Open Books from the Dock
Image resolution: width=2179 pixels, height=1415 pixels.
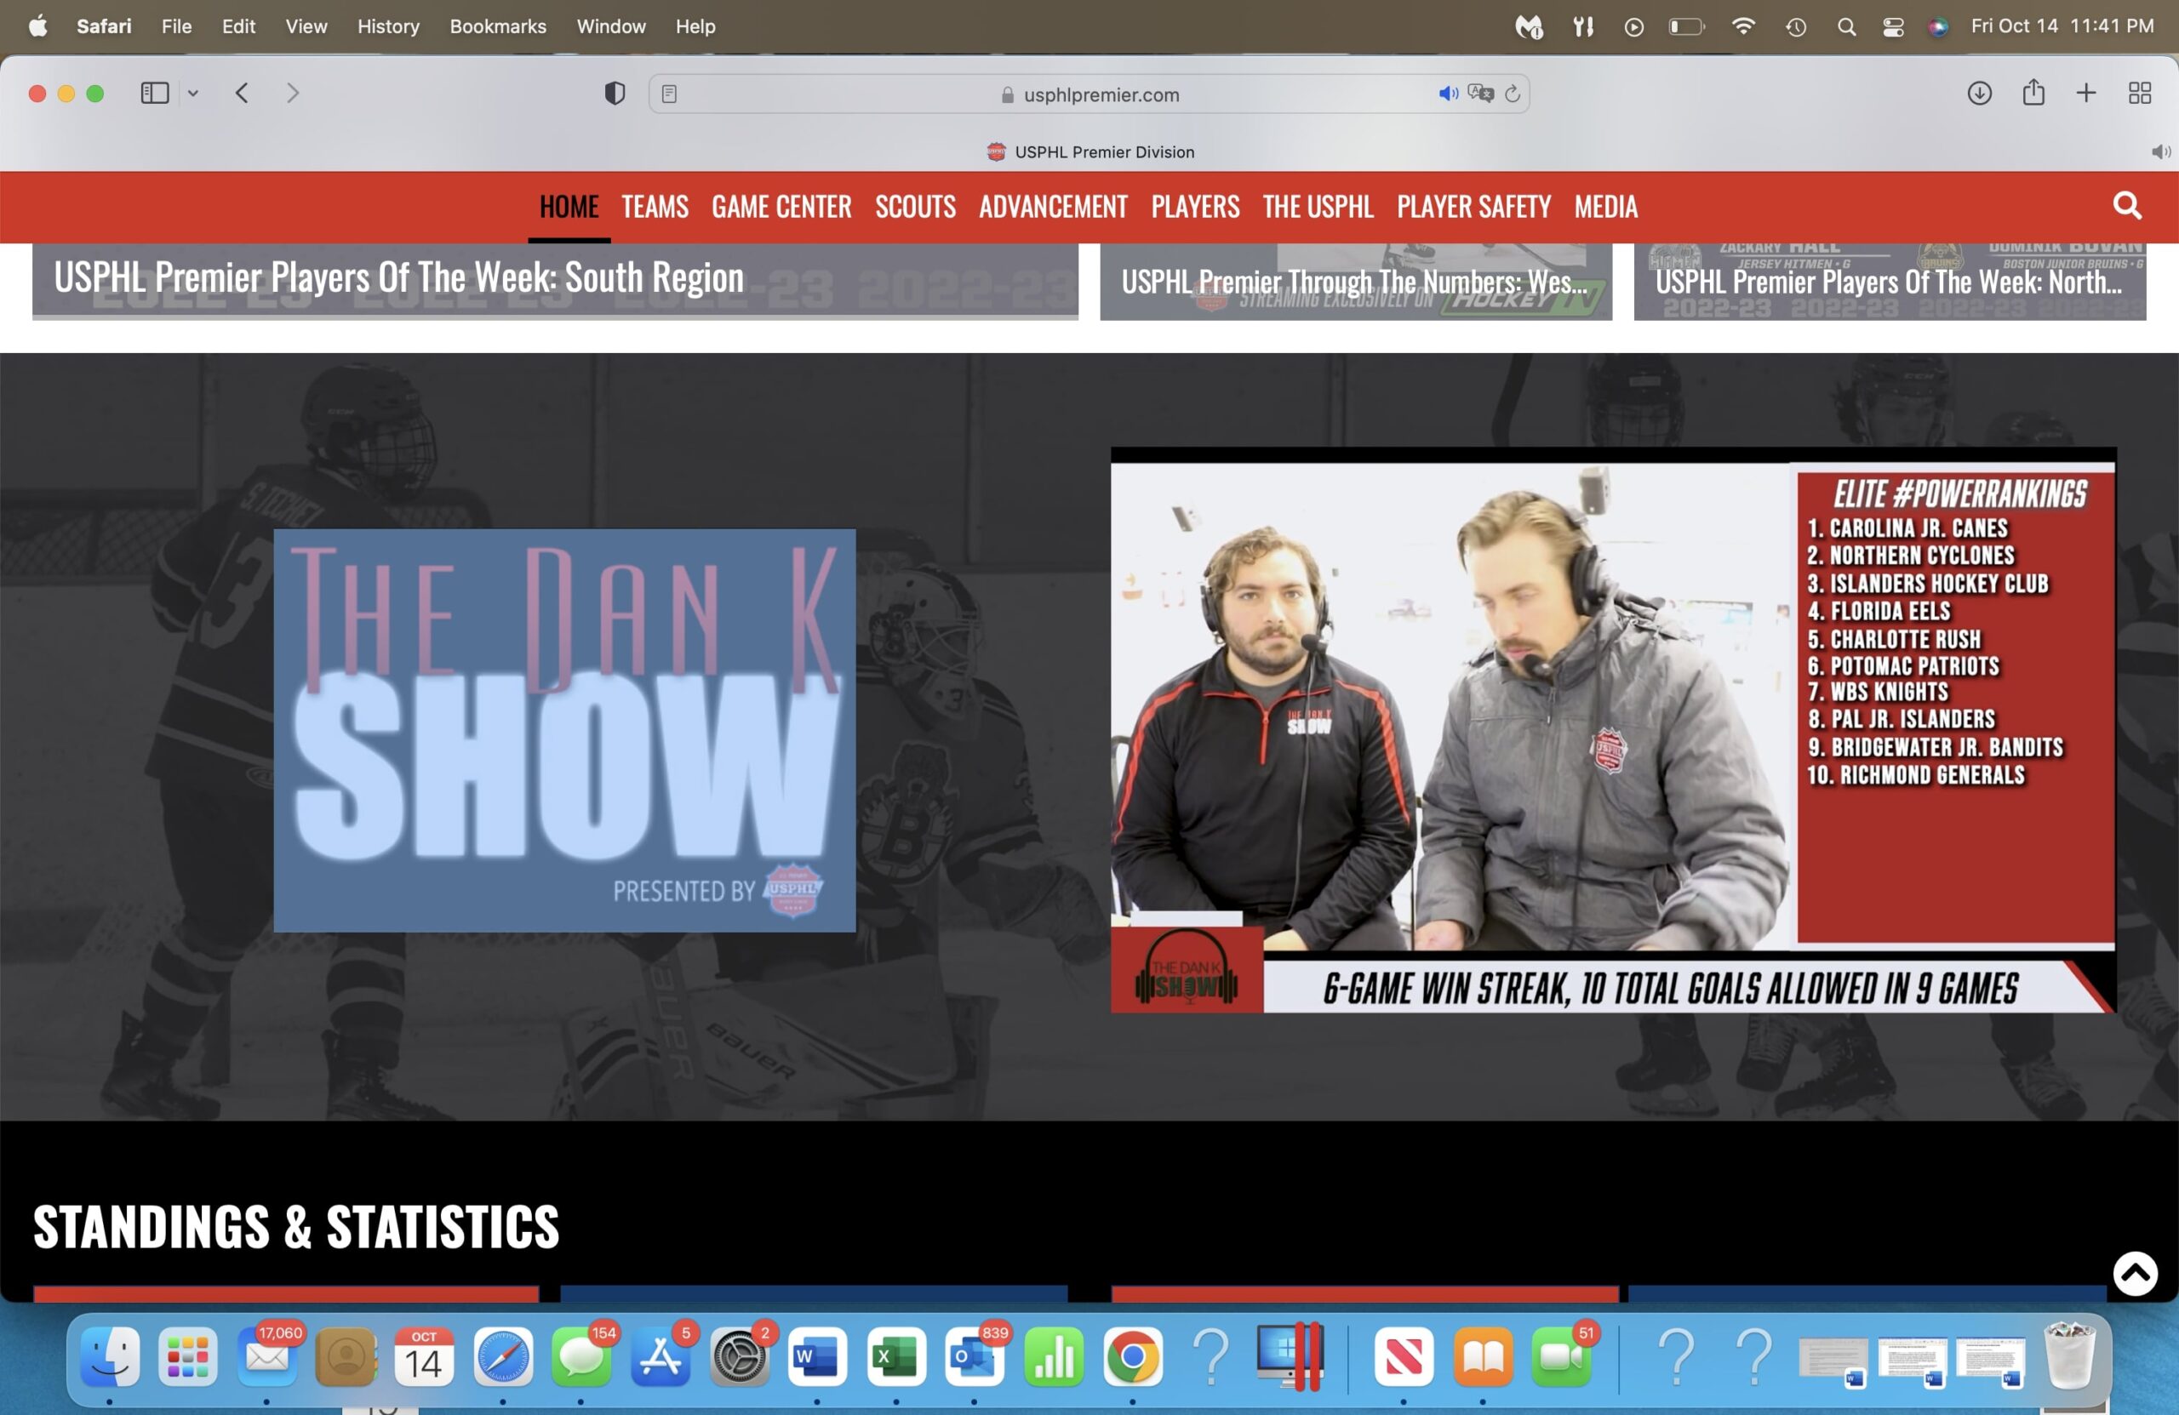[1484, 1355]
